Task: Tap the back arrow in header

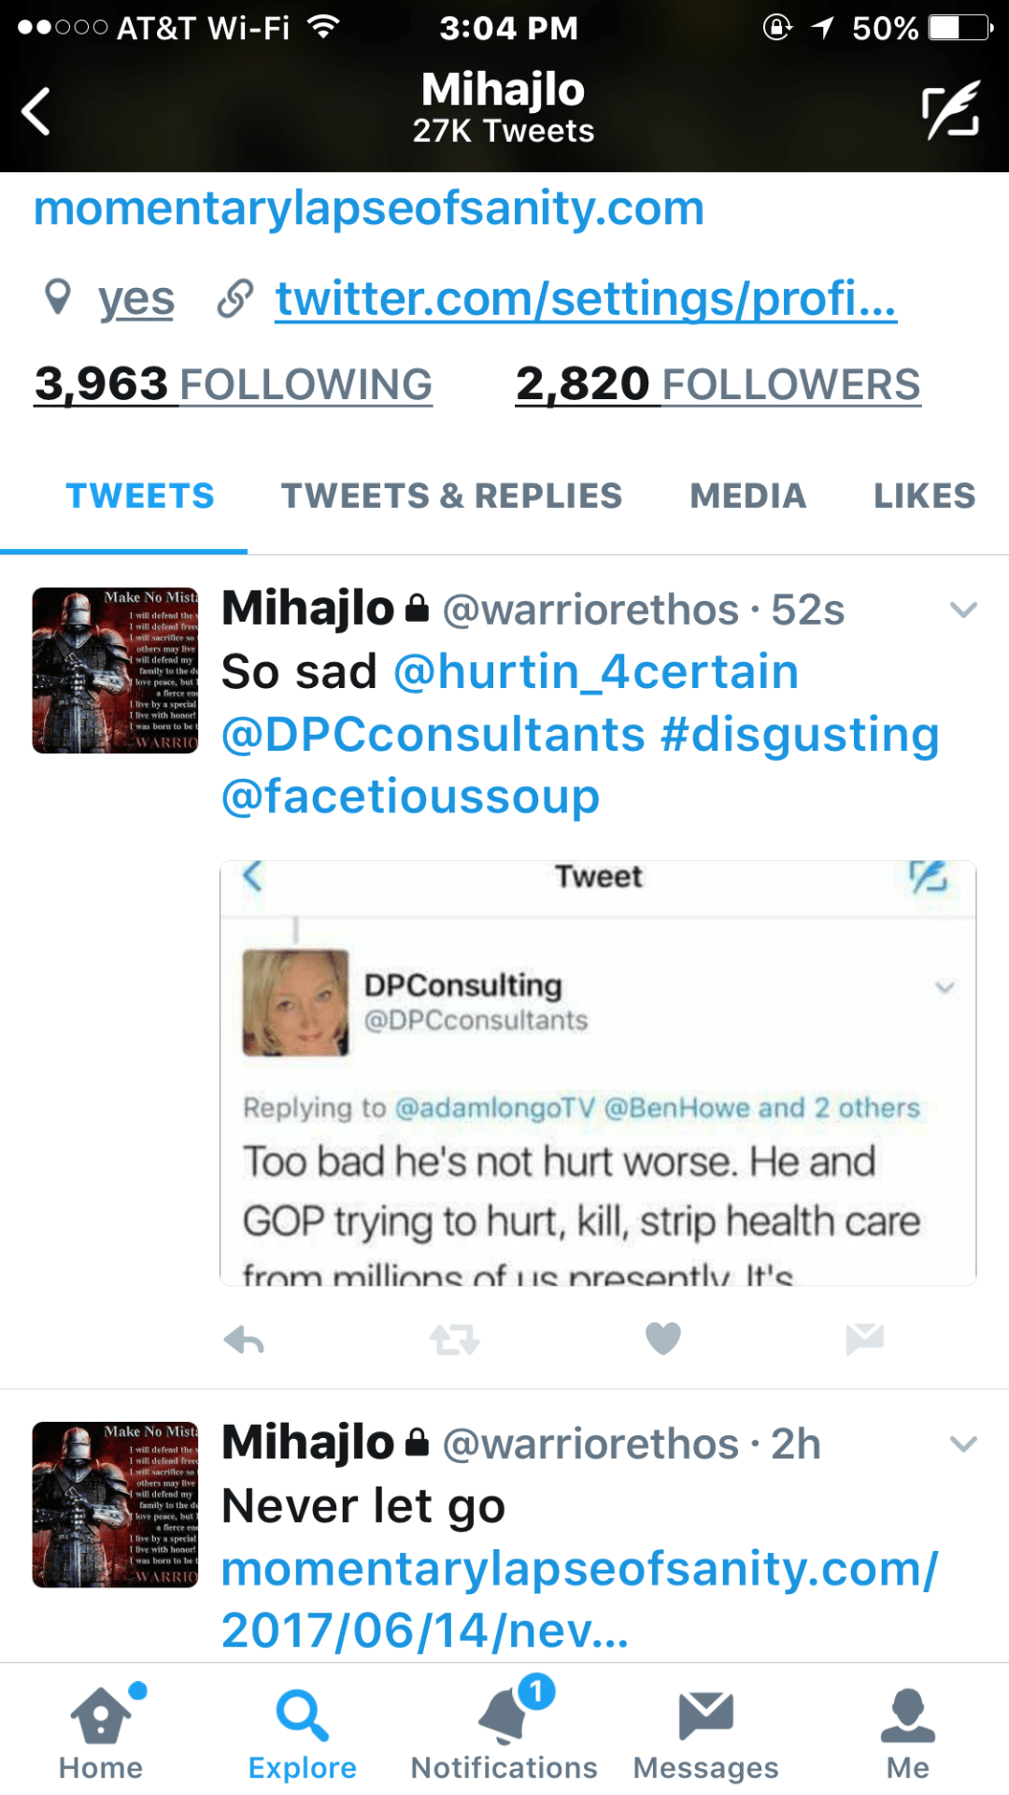Action: tap(37, 112)
